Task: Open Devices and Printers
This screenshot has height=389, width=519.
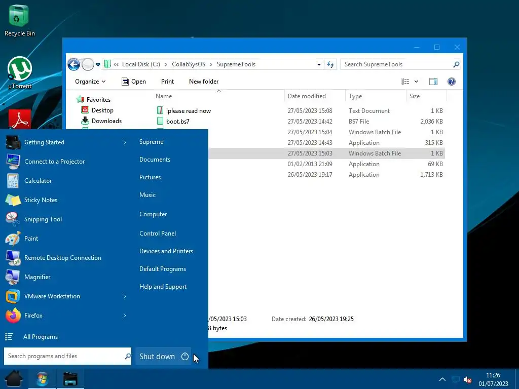Action: coord(166,251)
